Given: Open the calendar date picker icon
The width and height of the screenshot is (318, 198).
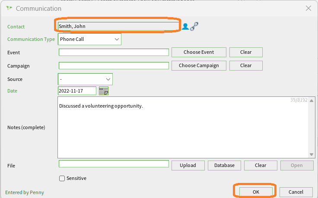Looking at the screenshot, I should pos(104,91).
